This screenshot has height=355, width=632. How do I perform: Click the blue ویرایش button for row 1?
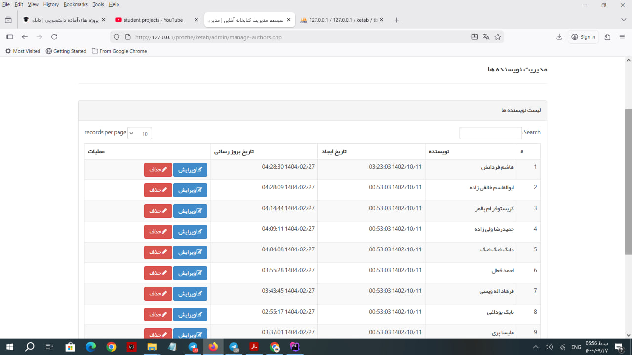click(190, 170)
